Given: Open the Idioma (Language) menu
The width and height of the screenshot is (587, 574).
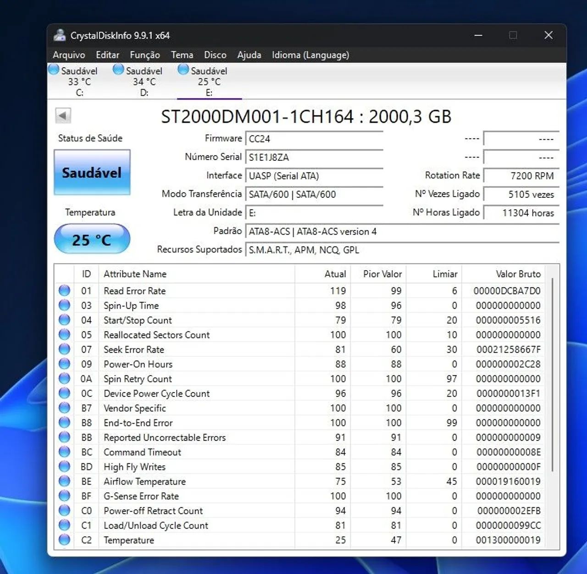Looking at the screenshot, I should pyautogui.click(x=310, y=55).
